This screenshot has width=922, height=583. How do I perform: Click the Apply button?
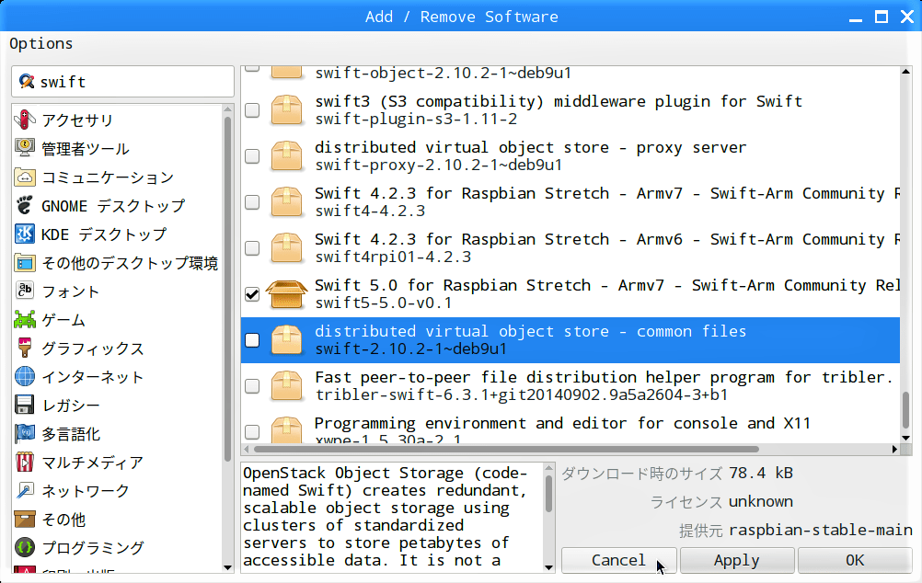coord(737,560)
